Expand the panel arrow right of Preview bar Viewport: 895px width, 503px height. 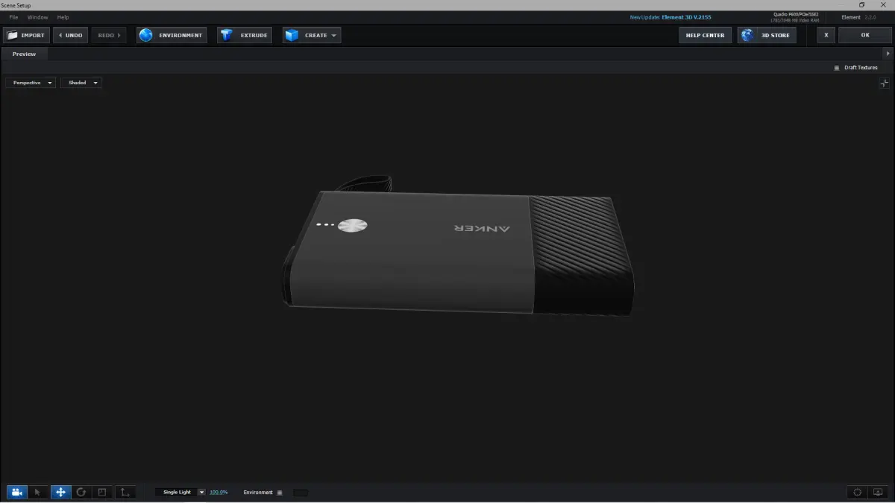point(888,54)
